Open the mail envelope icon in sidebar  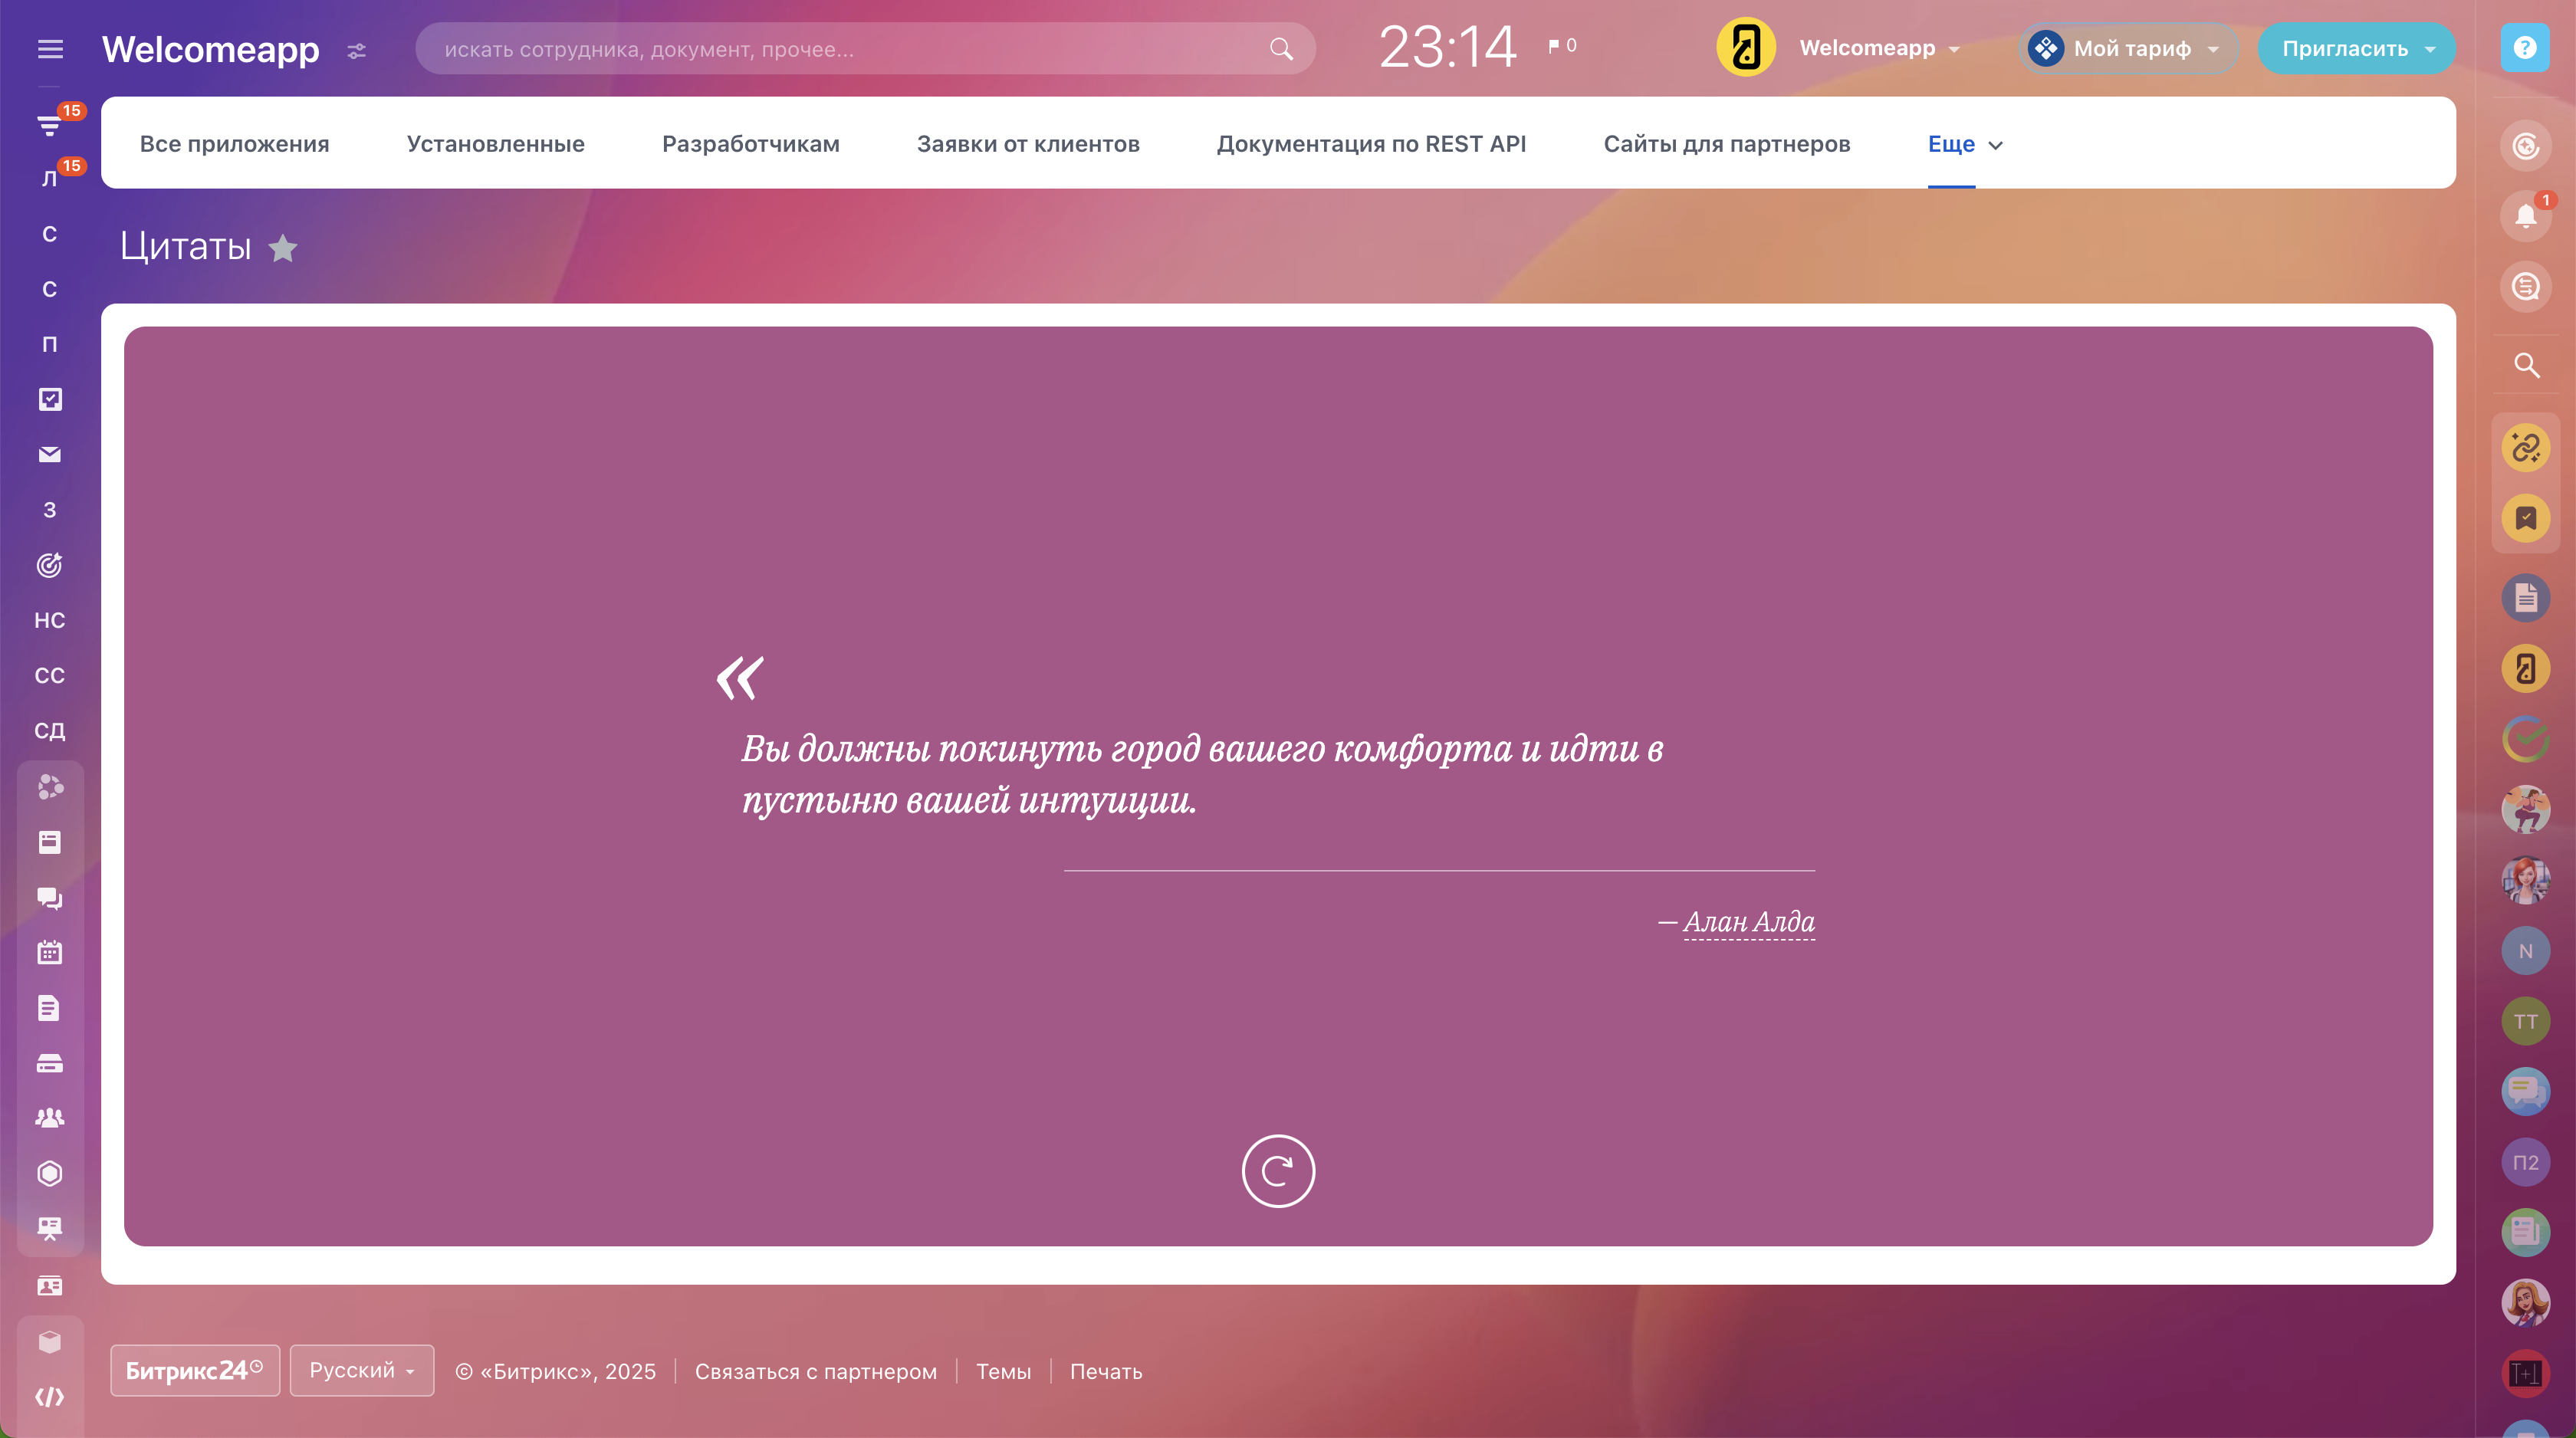[50, 455]
